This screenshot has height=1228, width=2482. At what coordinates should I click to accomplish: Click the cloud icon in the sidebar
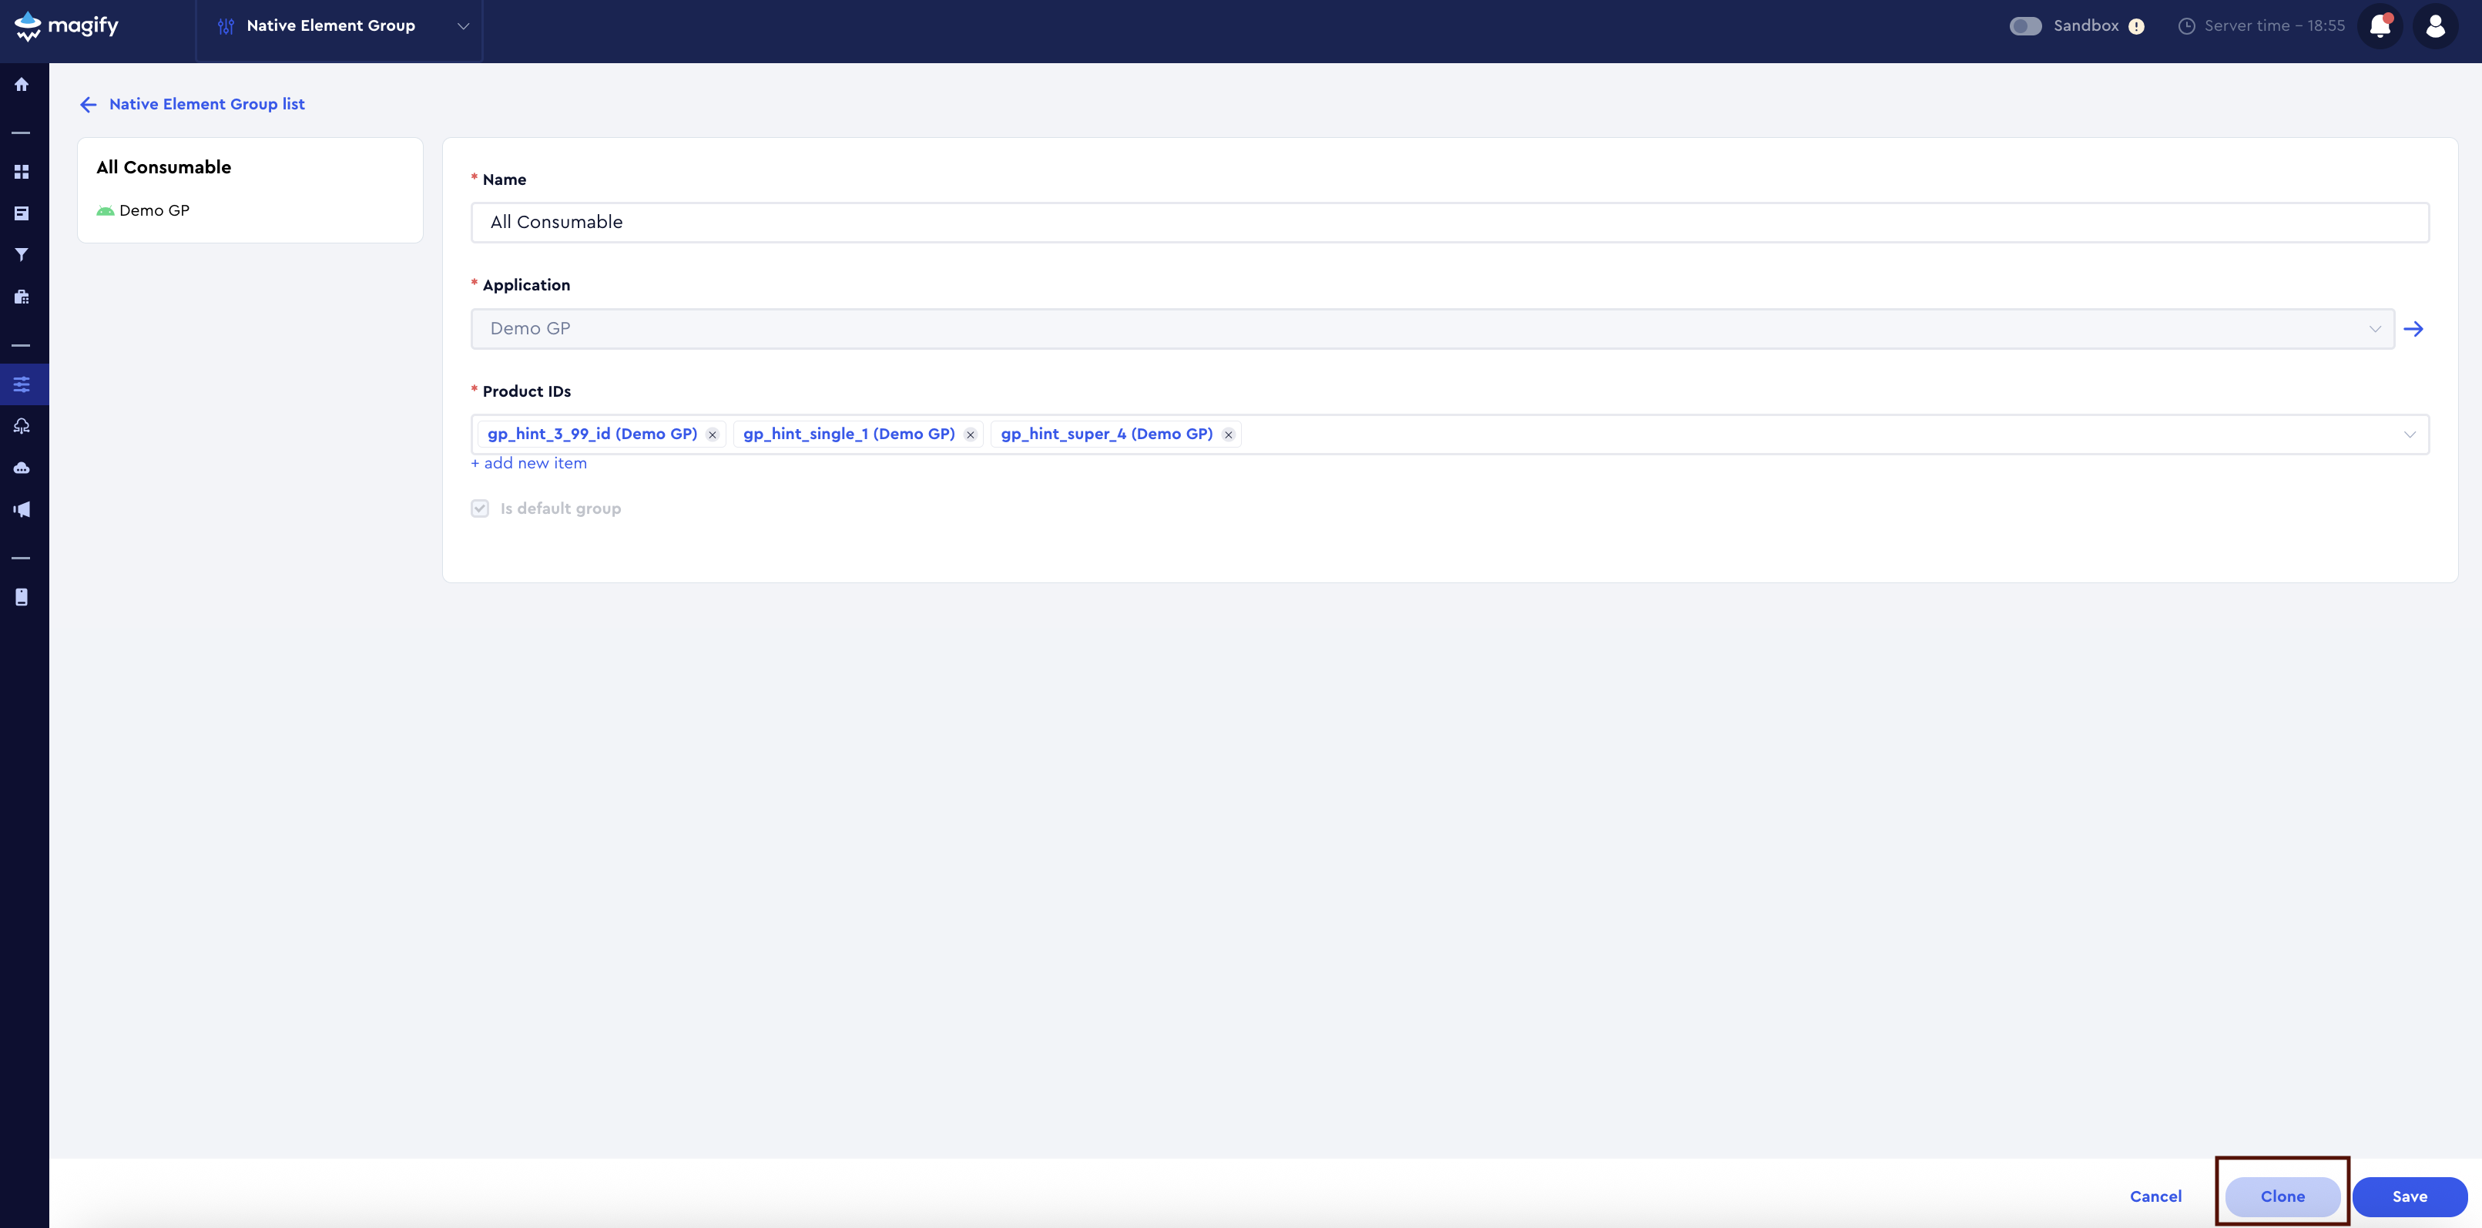[x=22, y=468]
